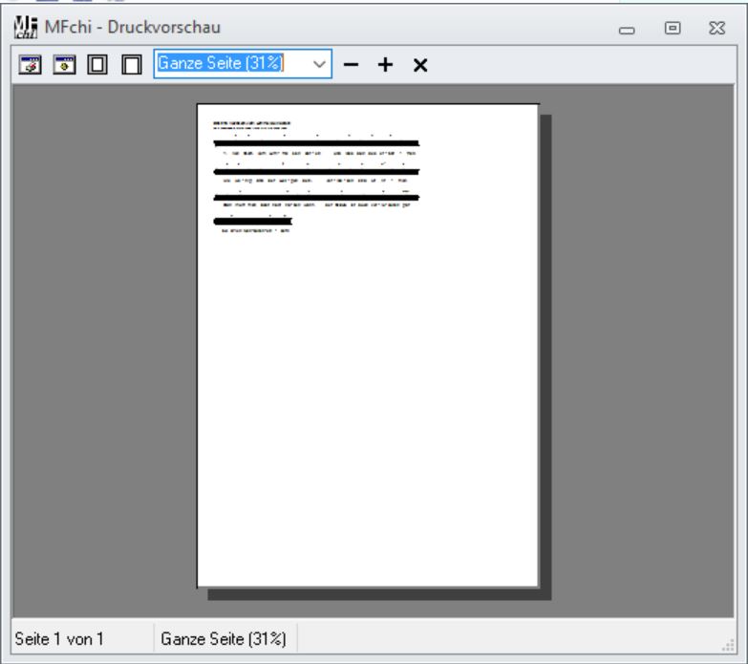Expand the zoom level dropdown arrow
The image size is (748, 664).
tap(318, 64)
